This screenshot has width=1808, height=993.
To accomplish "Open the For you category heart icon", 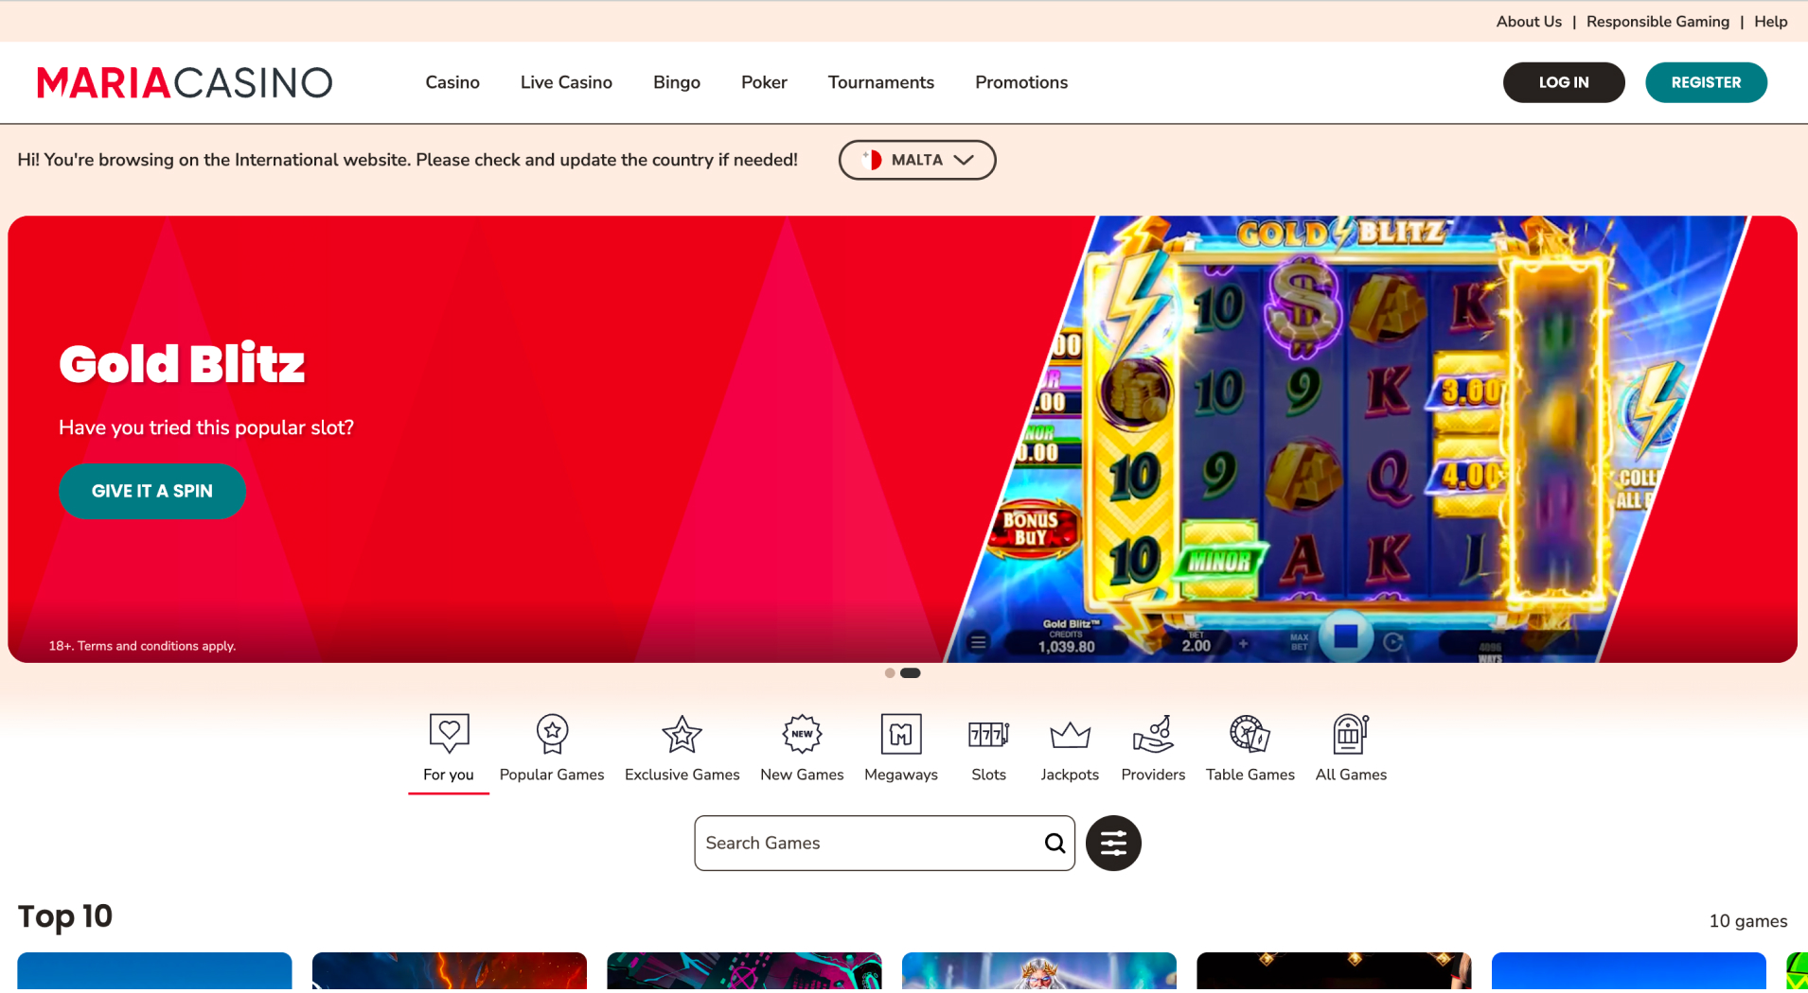I will coord(449,733).
